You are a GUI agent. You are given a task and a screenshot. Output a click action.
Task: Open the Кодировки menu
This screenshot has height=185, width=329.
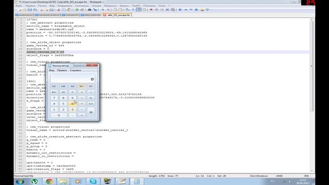pos(65,6)
